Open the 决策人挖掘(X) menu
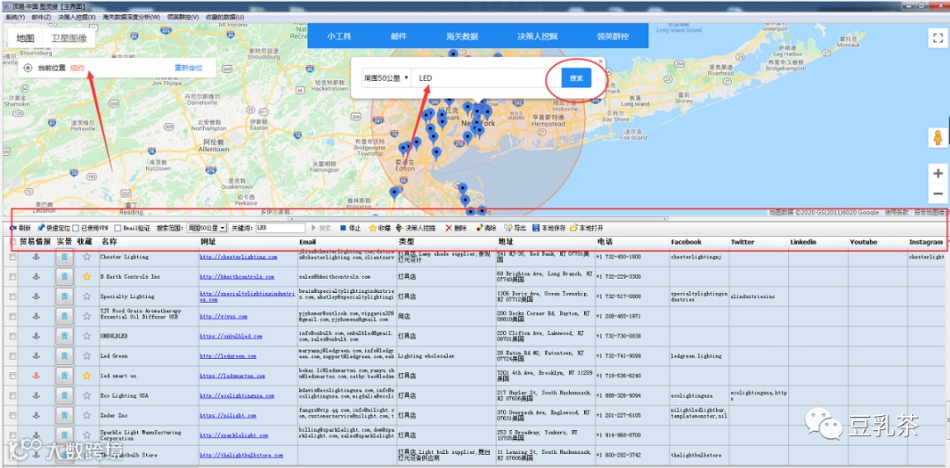Viewport: 950px width, 468px height. 77,17
